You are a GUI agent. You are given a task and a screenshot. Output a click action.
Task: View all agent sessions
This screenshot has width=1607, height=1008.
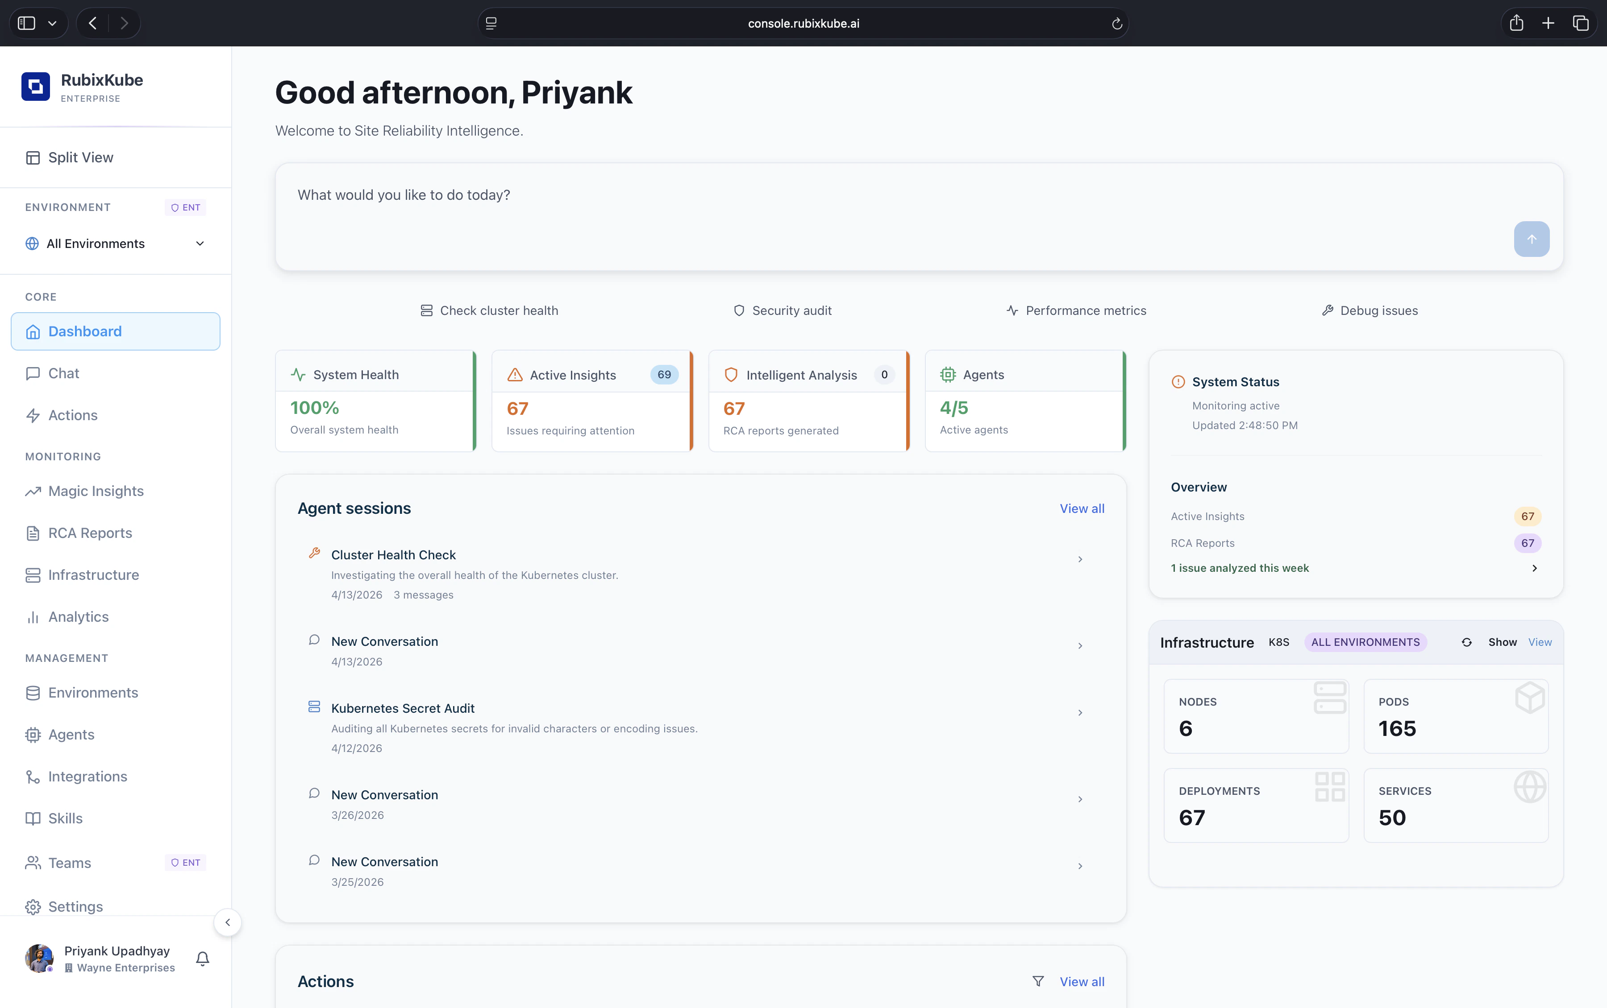[x=1081, y=508]
